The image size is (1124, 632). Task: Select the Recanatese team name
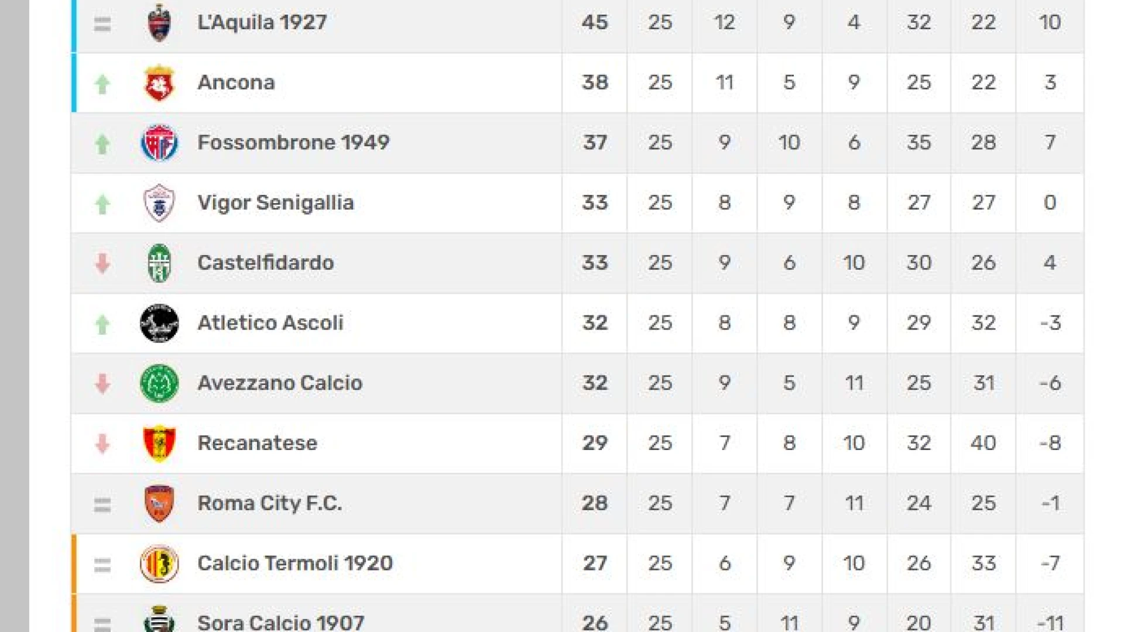click(x=258, y=443)
